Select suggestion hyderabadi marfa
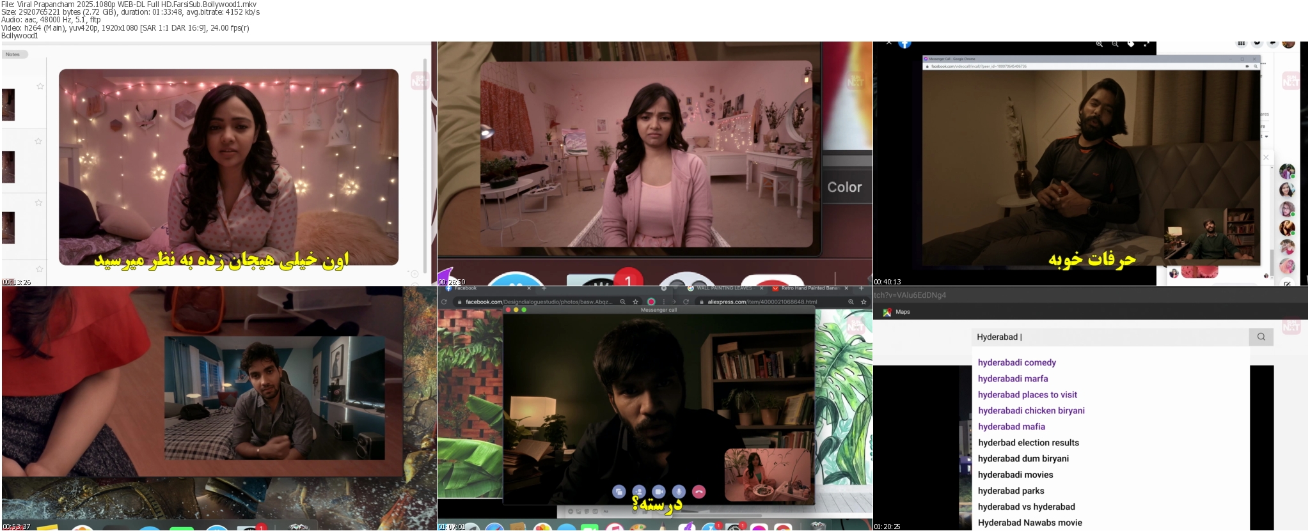The width and height of the screenshot is (1310, 531). [1013, 378]
